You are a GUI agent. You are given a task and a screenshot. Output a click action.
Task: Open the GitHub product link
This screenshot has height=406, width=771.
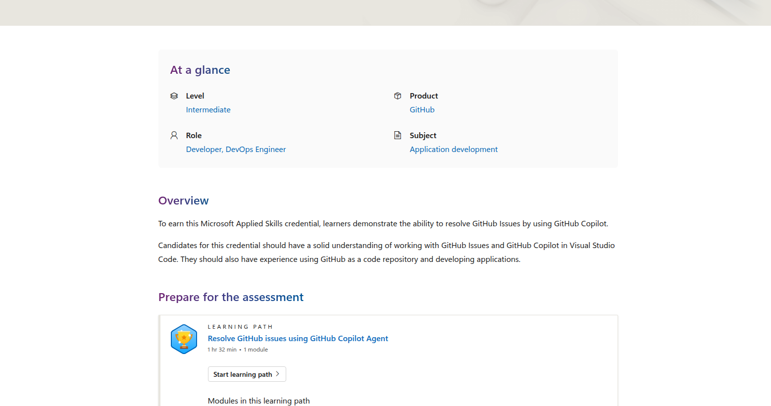pyautogui.click(x=422, y=110)
